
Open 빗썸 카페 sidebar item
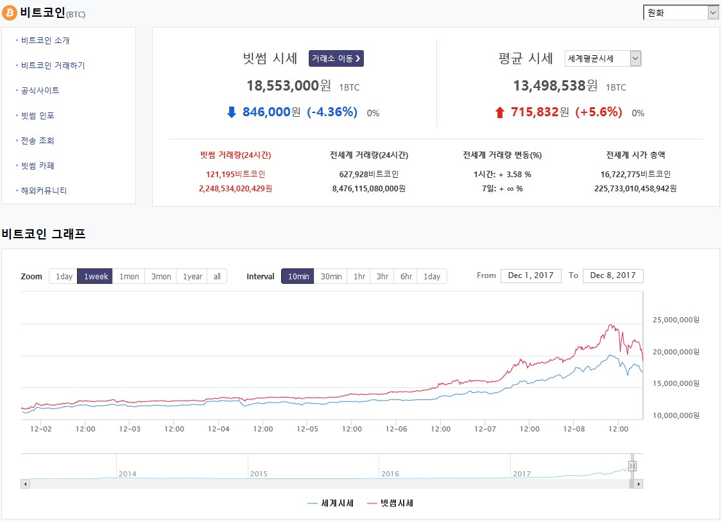37,166
